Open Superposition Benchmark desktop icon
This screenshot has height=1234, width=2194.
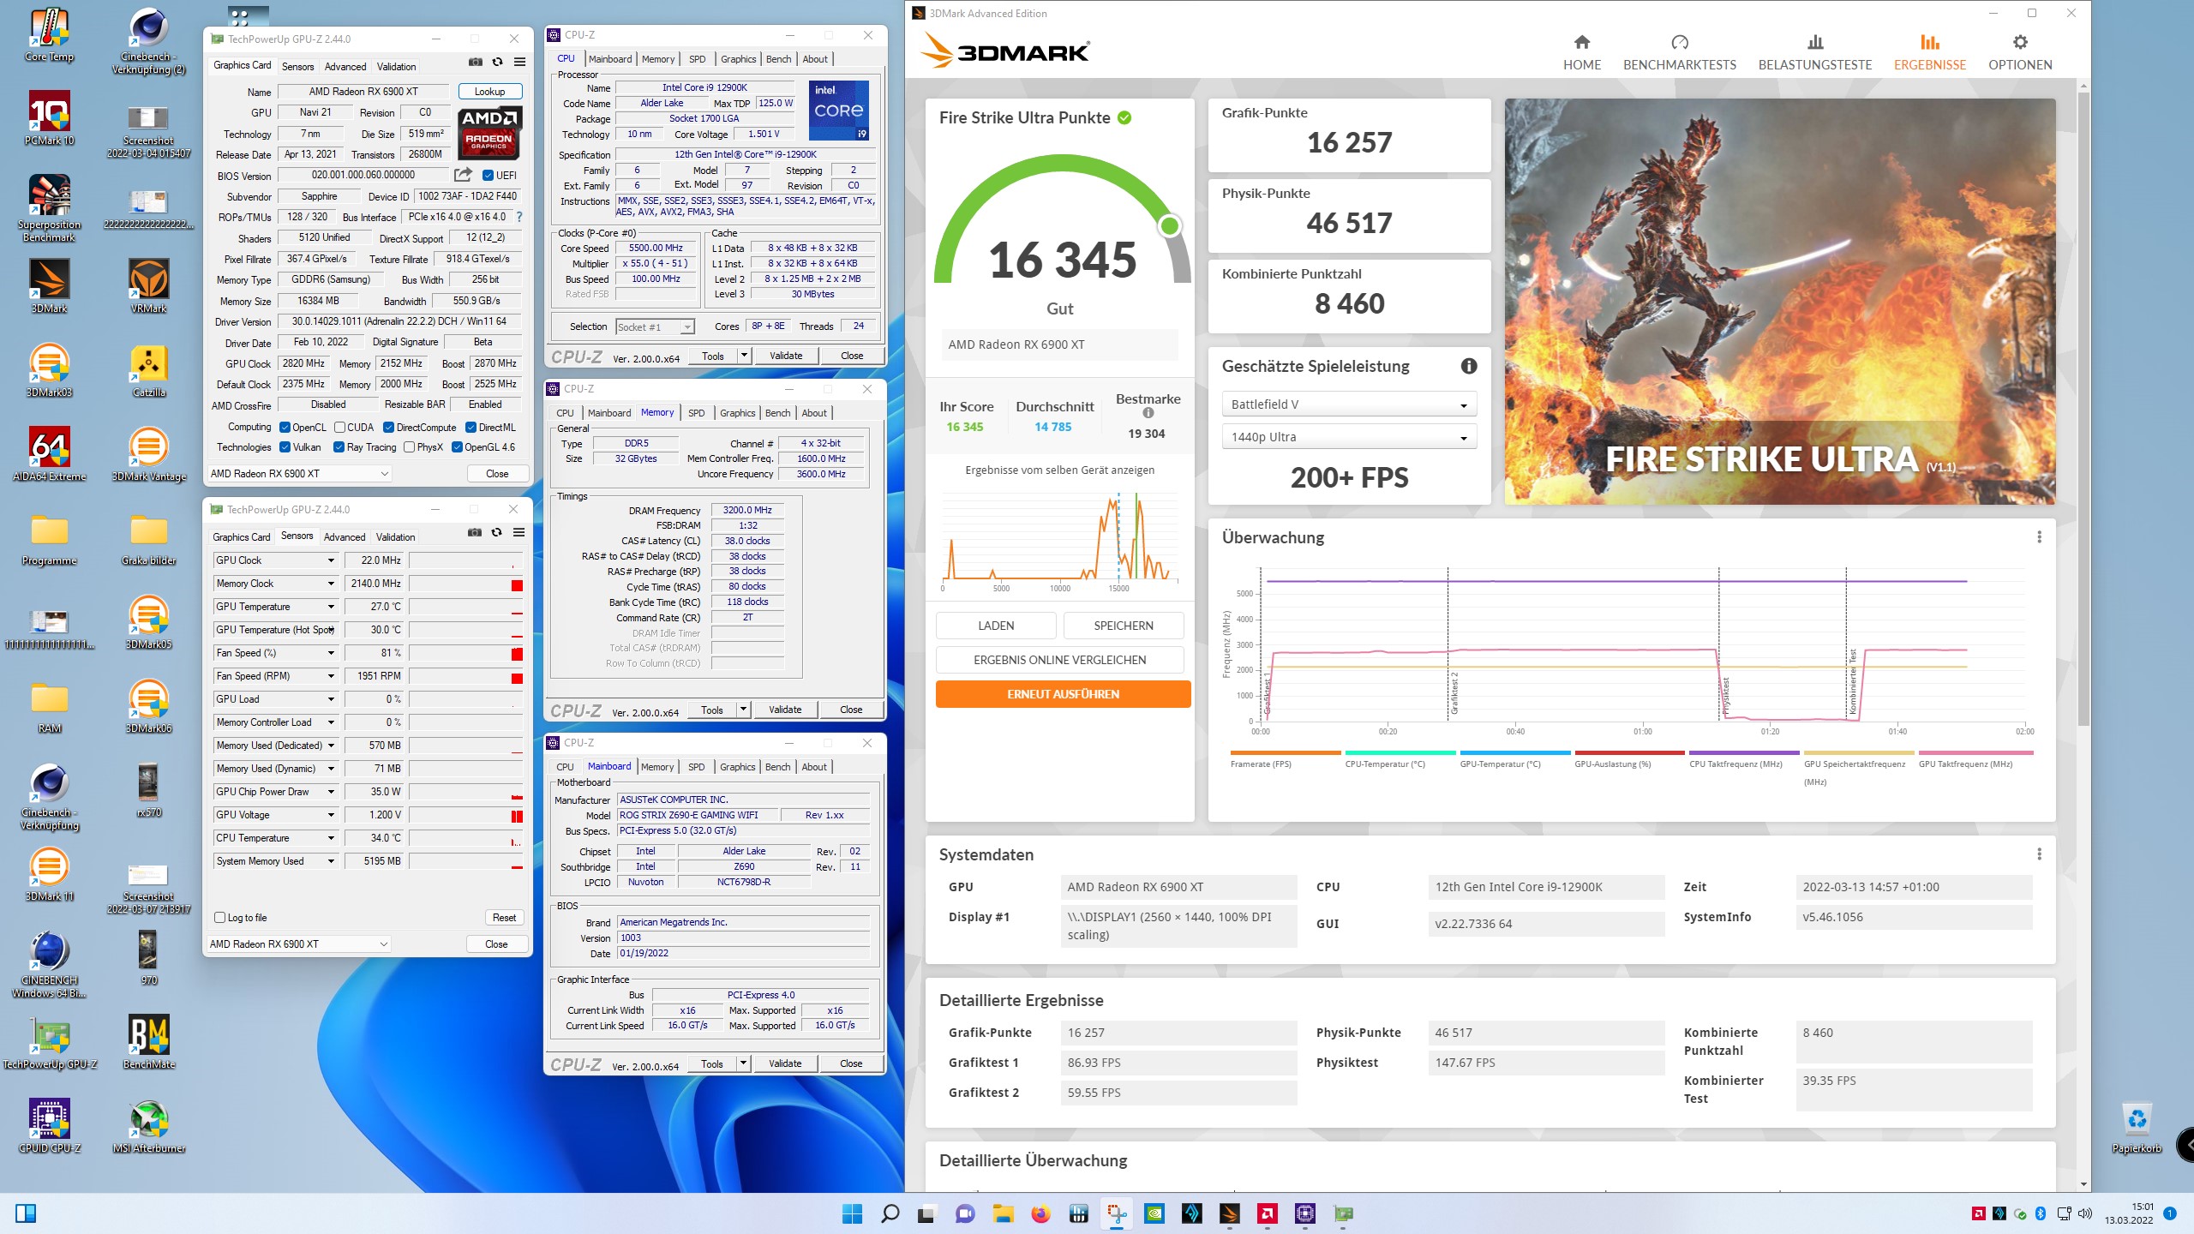[x=49, y=208]
